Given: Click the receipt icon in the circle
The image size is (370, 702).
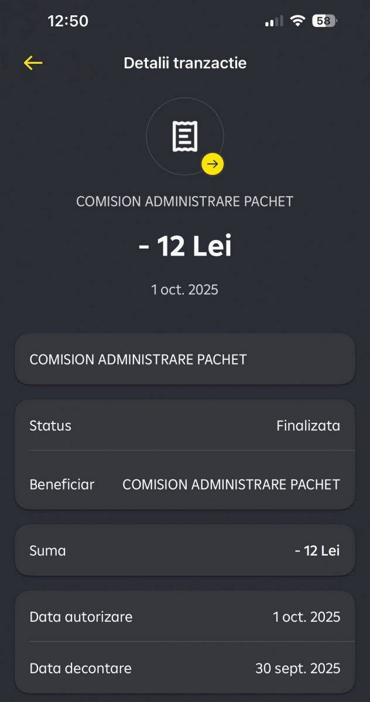Looking at the screenshot, I should (184, 136).
